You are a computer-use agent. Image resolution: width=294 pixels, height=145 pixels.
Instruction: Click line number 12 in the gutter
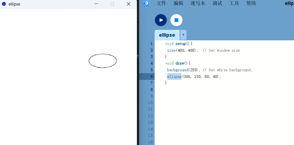pyautogui.click(x=150, y=116)
